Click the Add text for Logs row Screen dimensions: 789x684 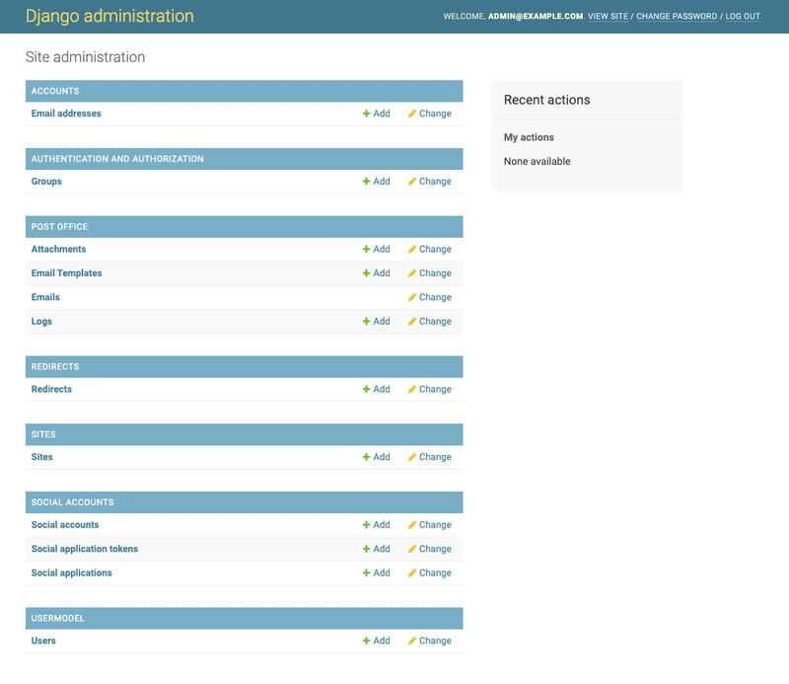[382, 322]
